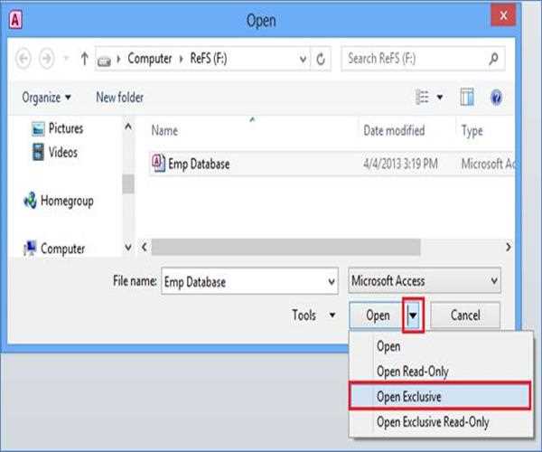The height and width of the screenshot is (452, 542).
Task: Click the magnifier search icon
Action: [x=493, y=59]
